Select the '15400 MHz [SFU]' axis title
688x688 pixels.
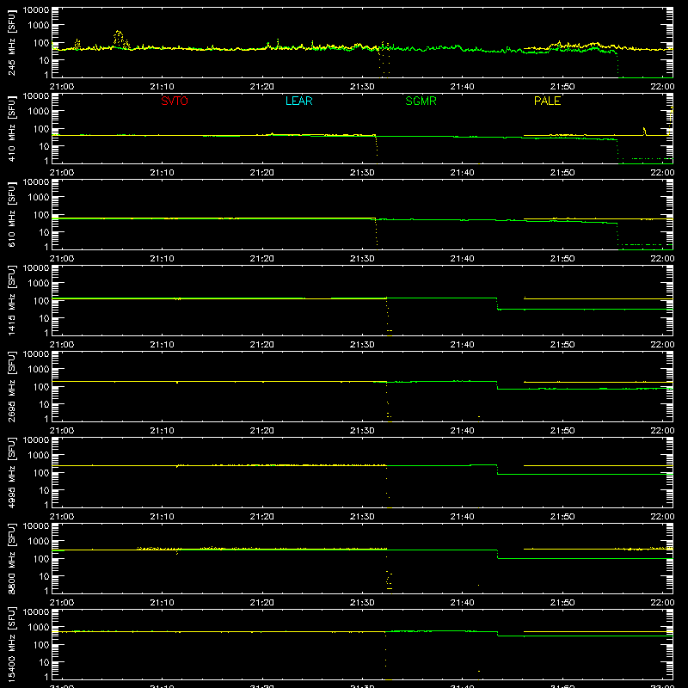[x=11, y=644]
